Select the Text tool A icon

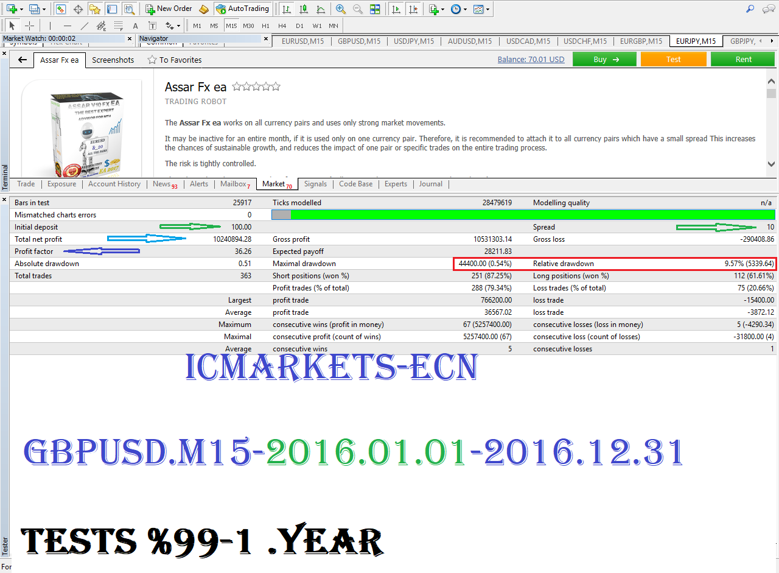point(135,26)
